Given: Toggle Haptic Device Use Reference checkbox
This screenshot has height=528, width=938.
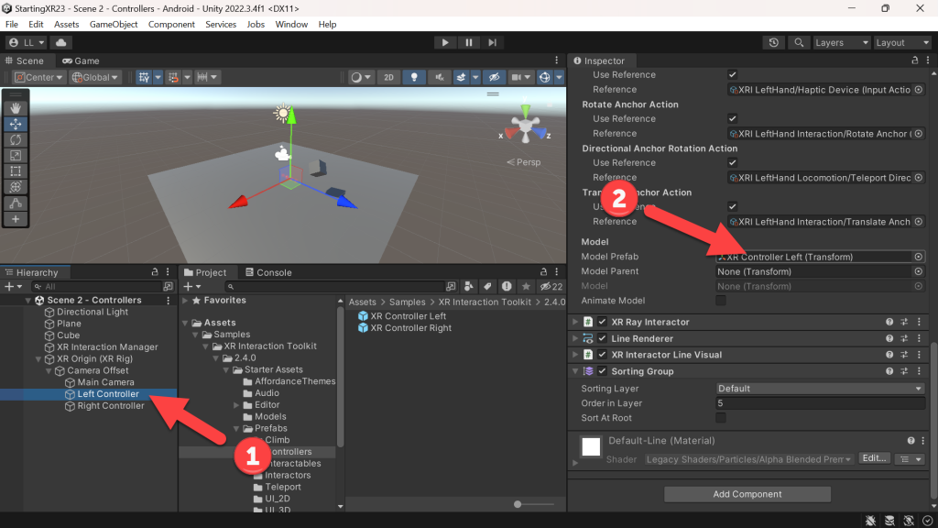Looking at the screenshot, I should coord(732,75).
